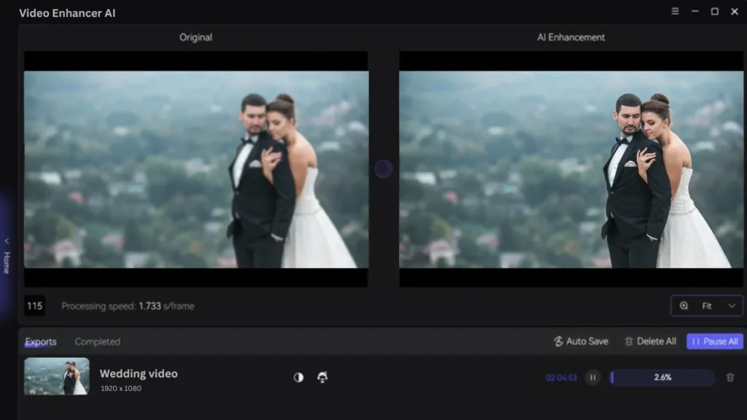Click the frame counter field showing 115
Screen dimensions: 747x420
tap(34, 306)
